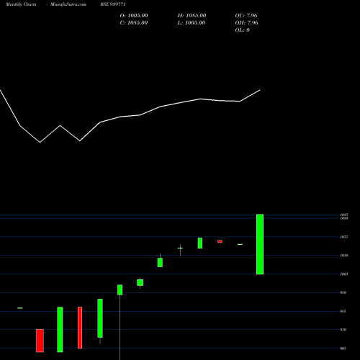Click the close value 'C: 1085.00'
Screen dimensions: 360x360
pos(134,23)
